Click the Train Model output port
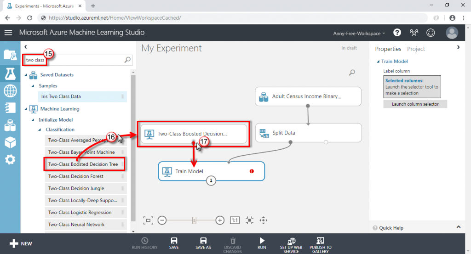 (x=211, y=181)
